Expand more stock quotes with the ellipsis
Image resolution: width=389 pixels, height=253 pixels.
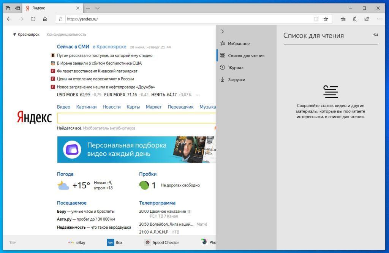pyautogui.click(x=197, y=95)
